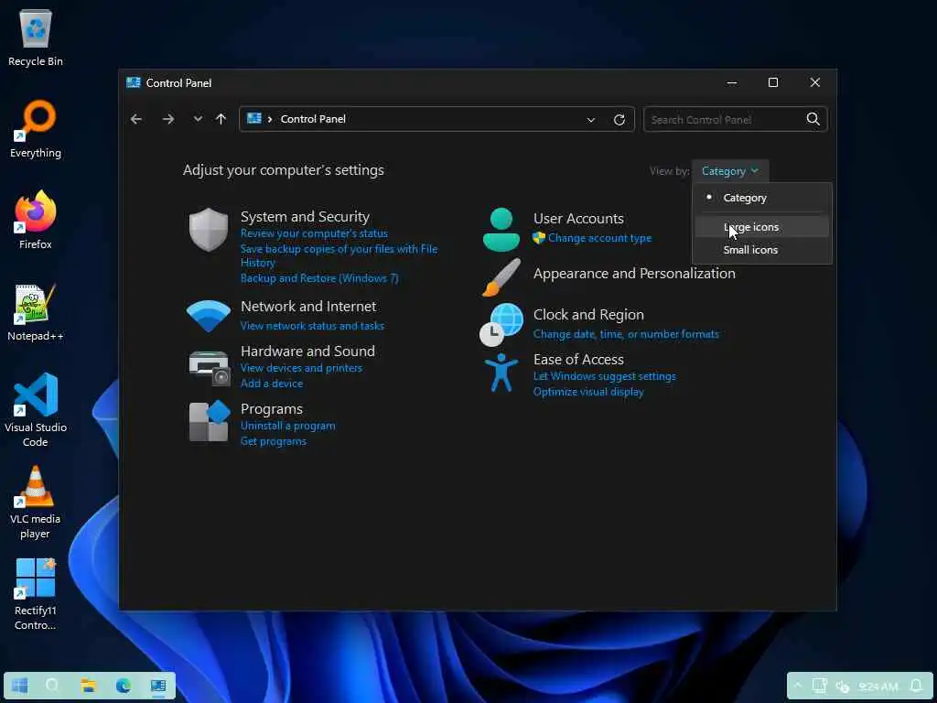This screenshot has height=703, width=937.
Task: Open the Rectify11 Control Center shortcut
Action: [x=36, y=594]
